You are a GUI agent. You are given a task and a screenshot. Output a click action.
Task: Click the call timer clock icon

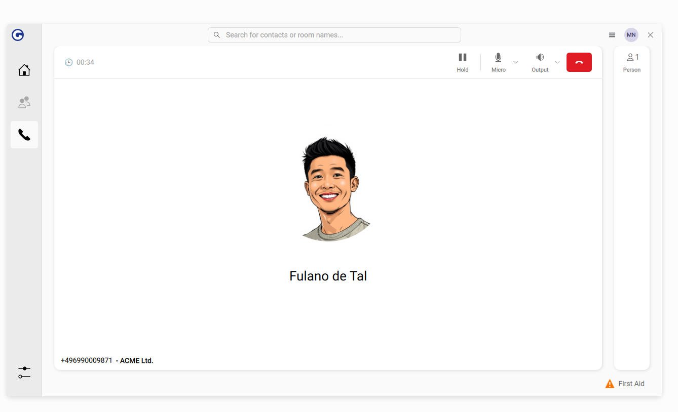tap(68, 62)
